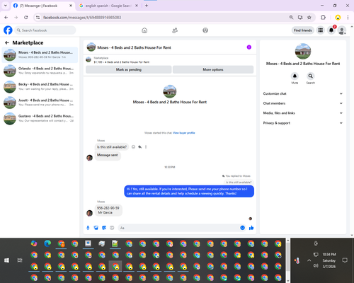The height and width of the screenshot is (283, 354).
Task: Click the Mute bell icon in chat details
Action: [295, 76]
